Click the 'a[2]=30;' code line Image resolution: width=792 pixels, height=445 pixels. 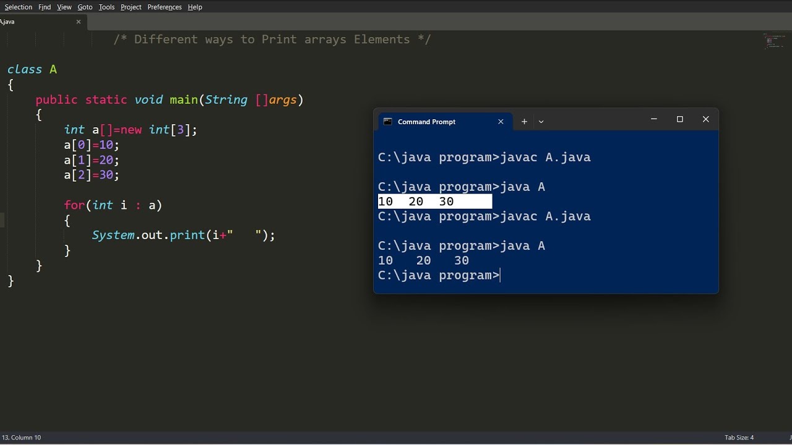tap(92, 175)
